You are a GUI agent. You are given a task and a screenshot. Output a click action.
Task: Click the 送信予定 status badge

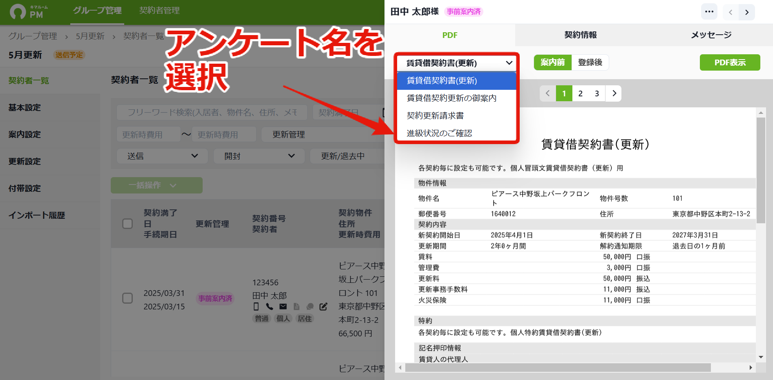(69, 55)
